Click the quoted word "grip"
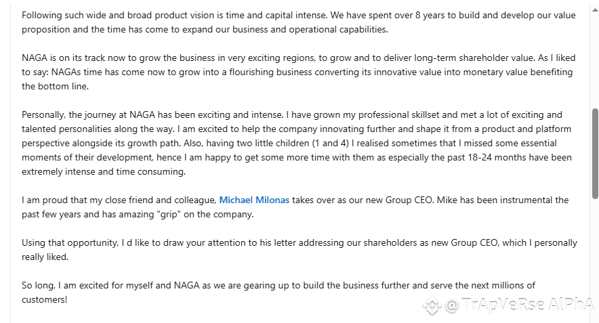This screenshot has height=323, width=599. click(168, 214)
